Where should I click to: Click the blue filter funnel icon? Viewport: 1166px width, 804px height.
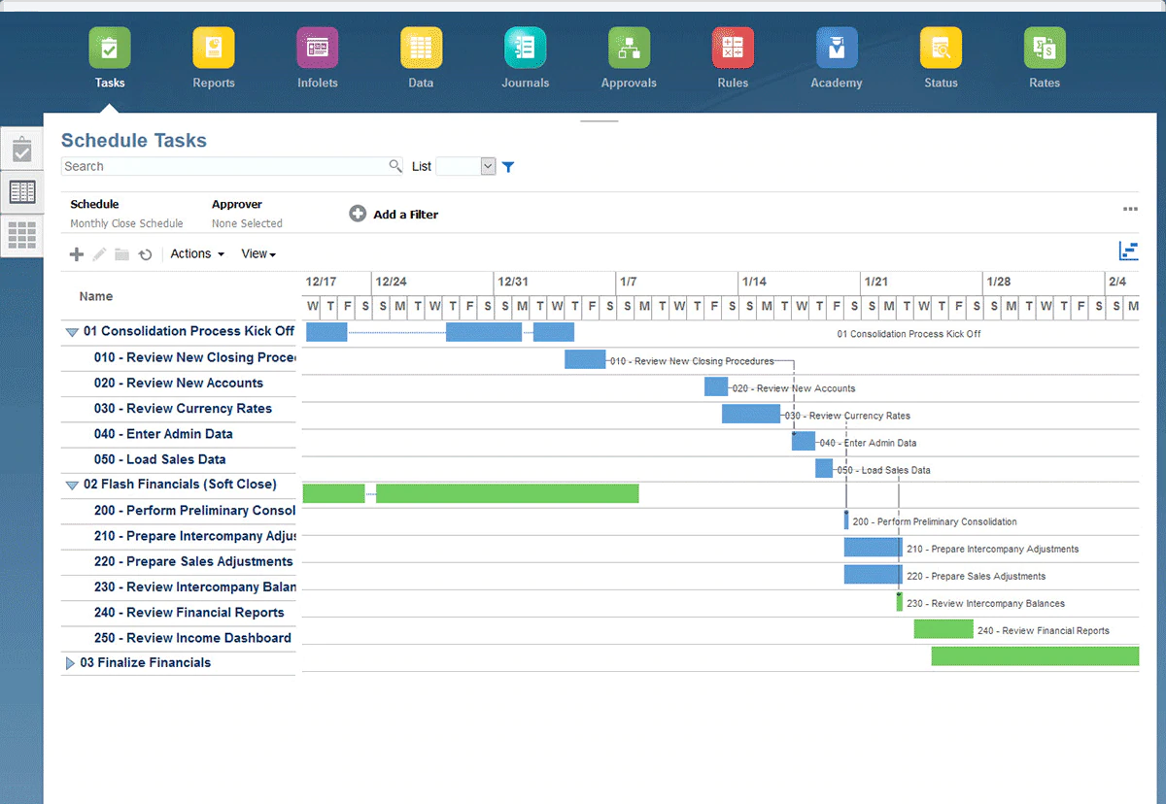tap(508, 167)
